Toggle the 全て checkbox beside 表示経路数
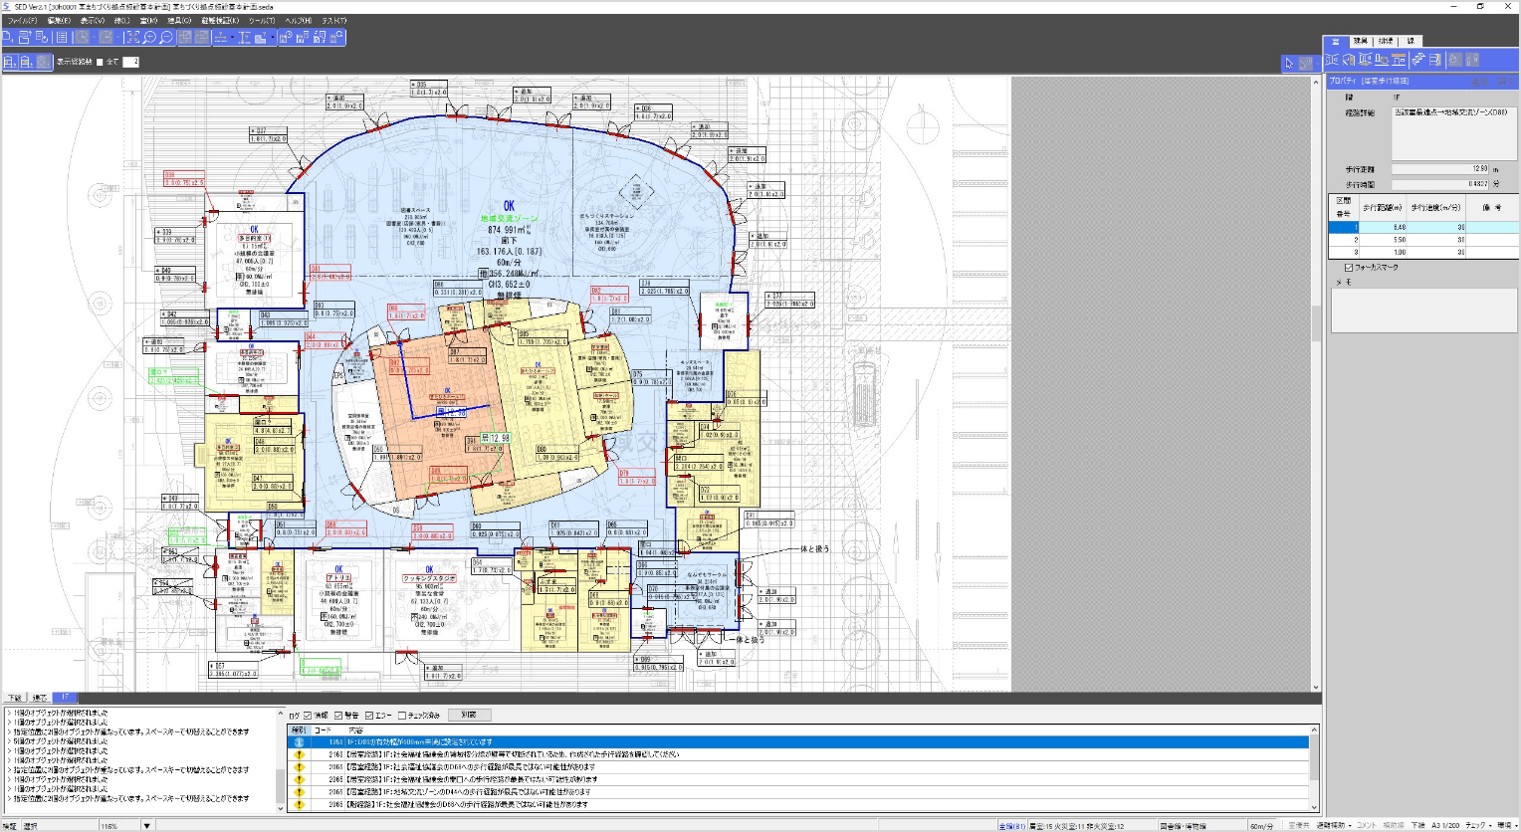Image resolution: width=1521 pixels, height=832 pixels. [100, 62]
